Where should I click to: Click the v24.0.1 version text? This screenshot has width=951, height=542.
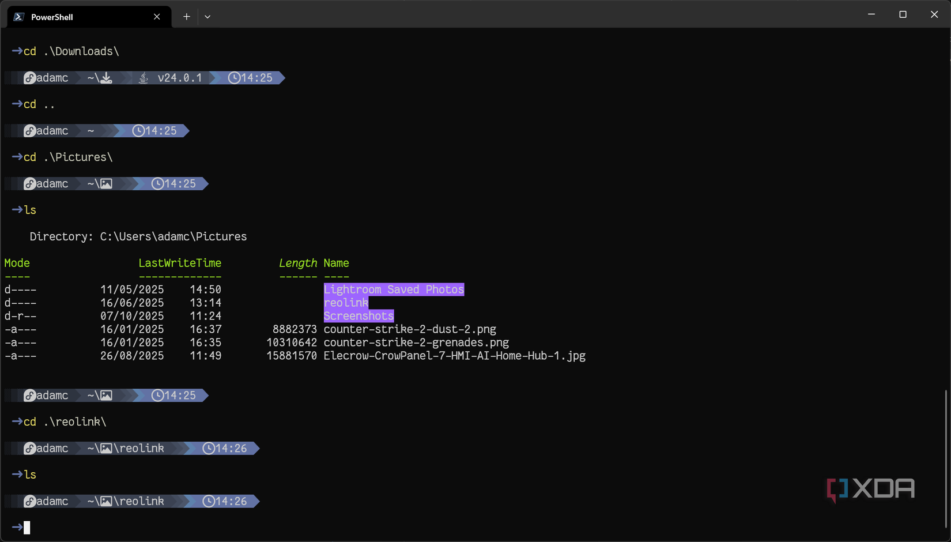pyautogui.click(x=180, y=78)
